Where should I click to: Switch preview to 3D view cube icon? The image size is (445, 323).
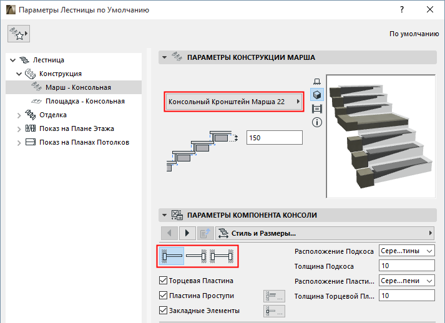317,95
